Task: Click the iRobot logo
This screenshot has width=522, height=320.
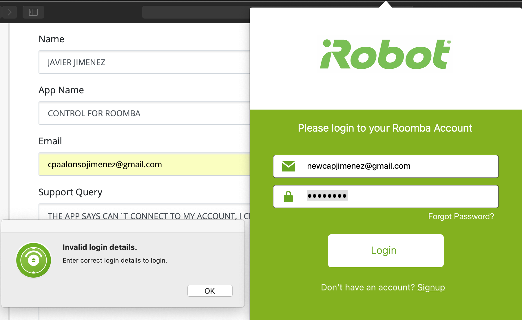Action: (385, 54)
